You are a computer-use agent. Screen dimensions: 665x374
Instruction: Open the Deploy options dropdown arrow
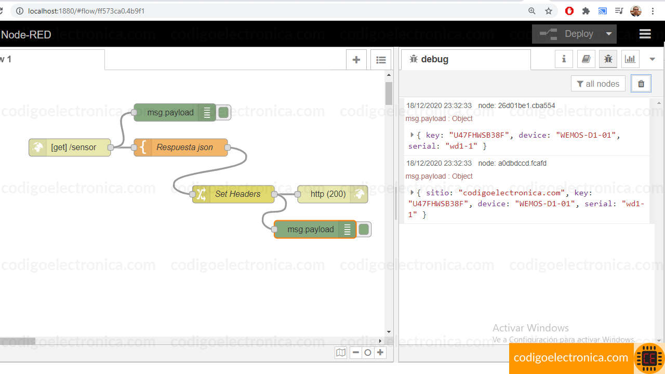point(609,34)
